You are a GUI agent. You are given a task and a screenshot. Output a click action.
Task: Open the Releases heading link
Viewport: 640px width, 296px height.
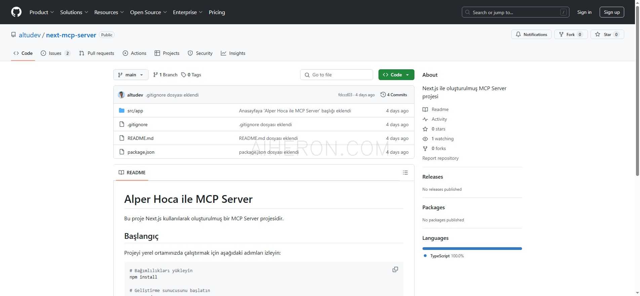pyautogui.click(x=433, y=177)
